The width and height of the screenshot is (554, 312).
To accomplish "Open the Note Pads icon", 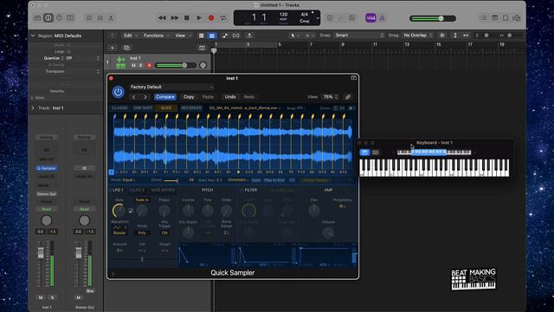I will [x=494, y=17].
